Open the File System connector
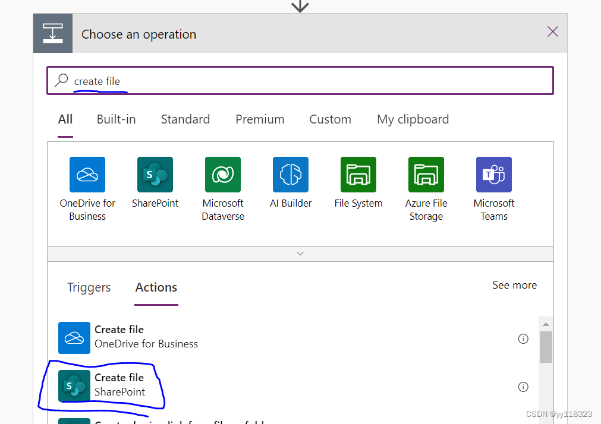Screen dimensions: 601x424 [358, 175]
